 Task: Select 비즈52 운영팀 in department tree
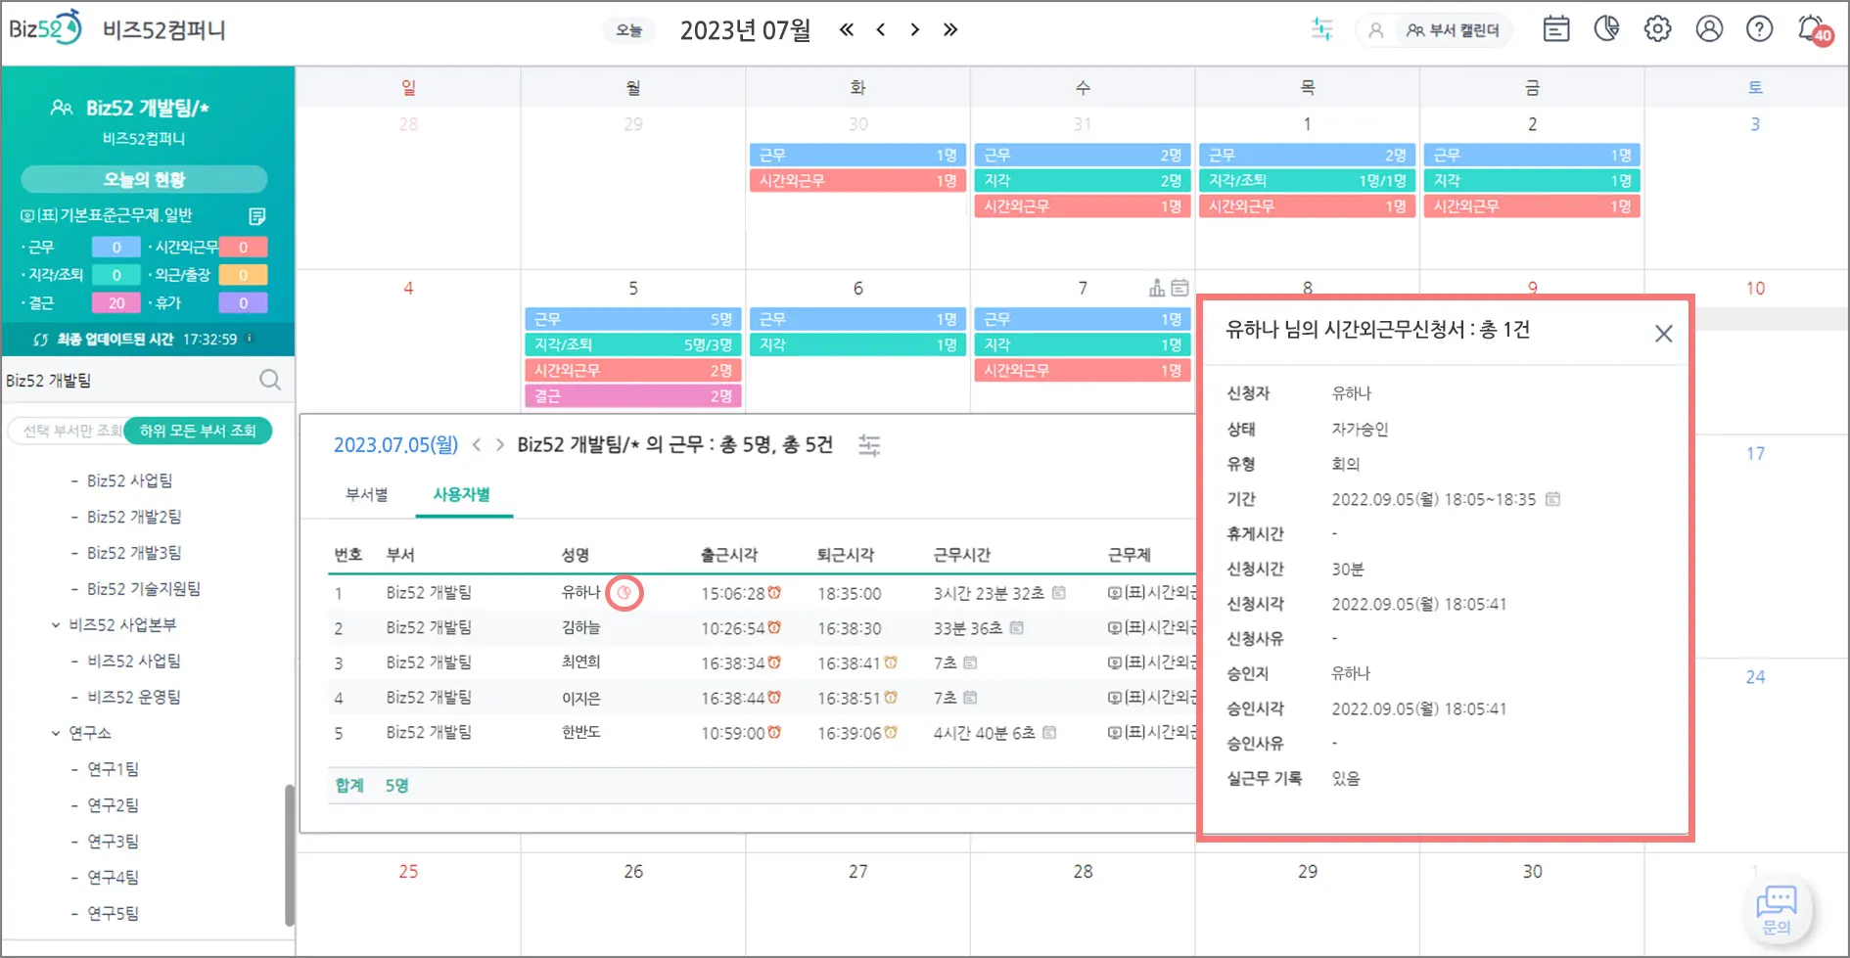[x=134, y=697]
